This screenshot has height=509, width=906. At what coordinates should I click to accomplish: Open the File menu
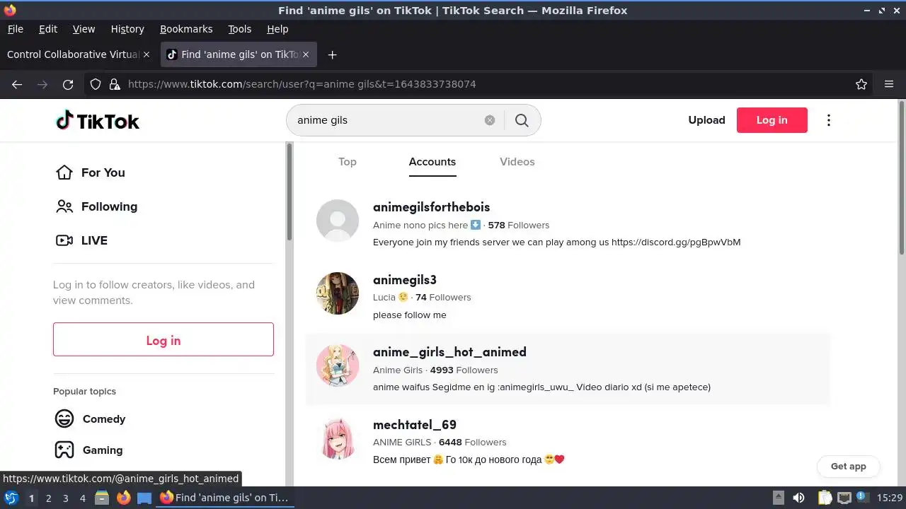point(15,29)
